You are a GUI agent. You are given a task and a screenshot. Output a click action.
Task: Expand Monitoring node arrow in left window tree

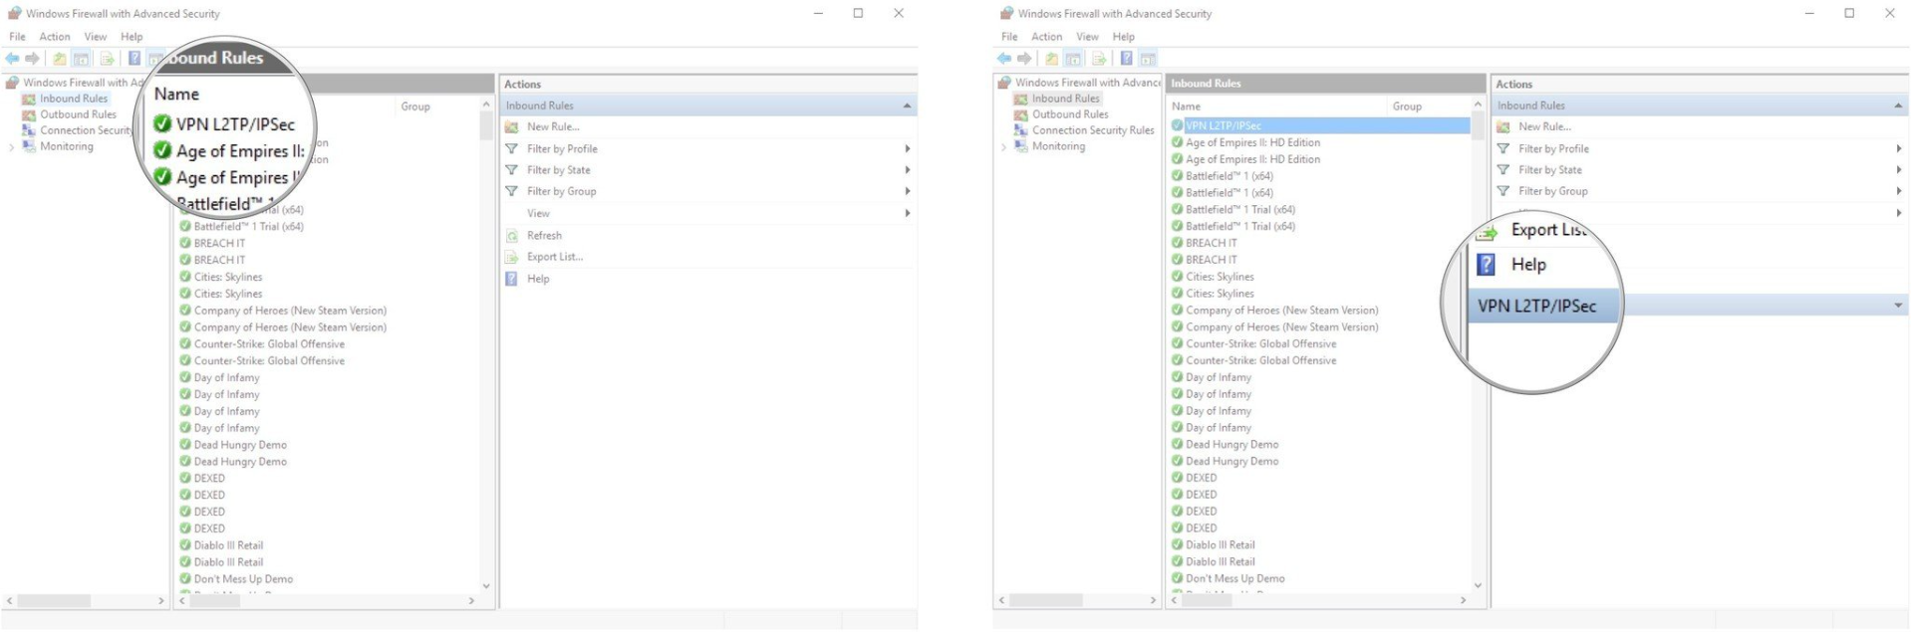tap(12, 147)
